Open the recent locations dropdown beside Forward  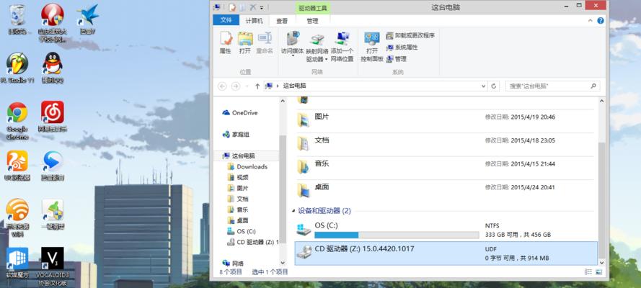coord(247,86)
